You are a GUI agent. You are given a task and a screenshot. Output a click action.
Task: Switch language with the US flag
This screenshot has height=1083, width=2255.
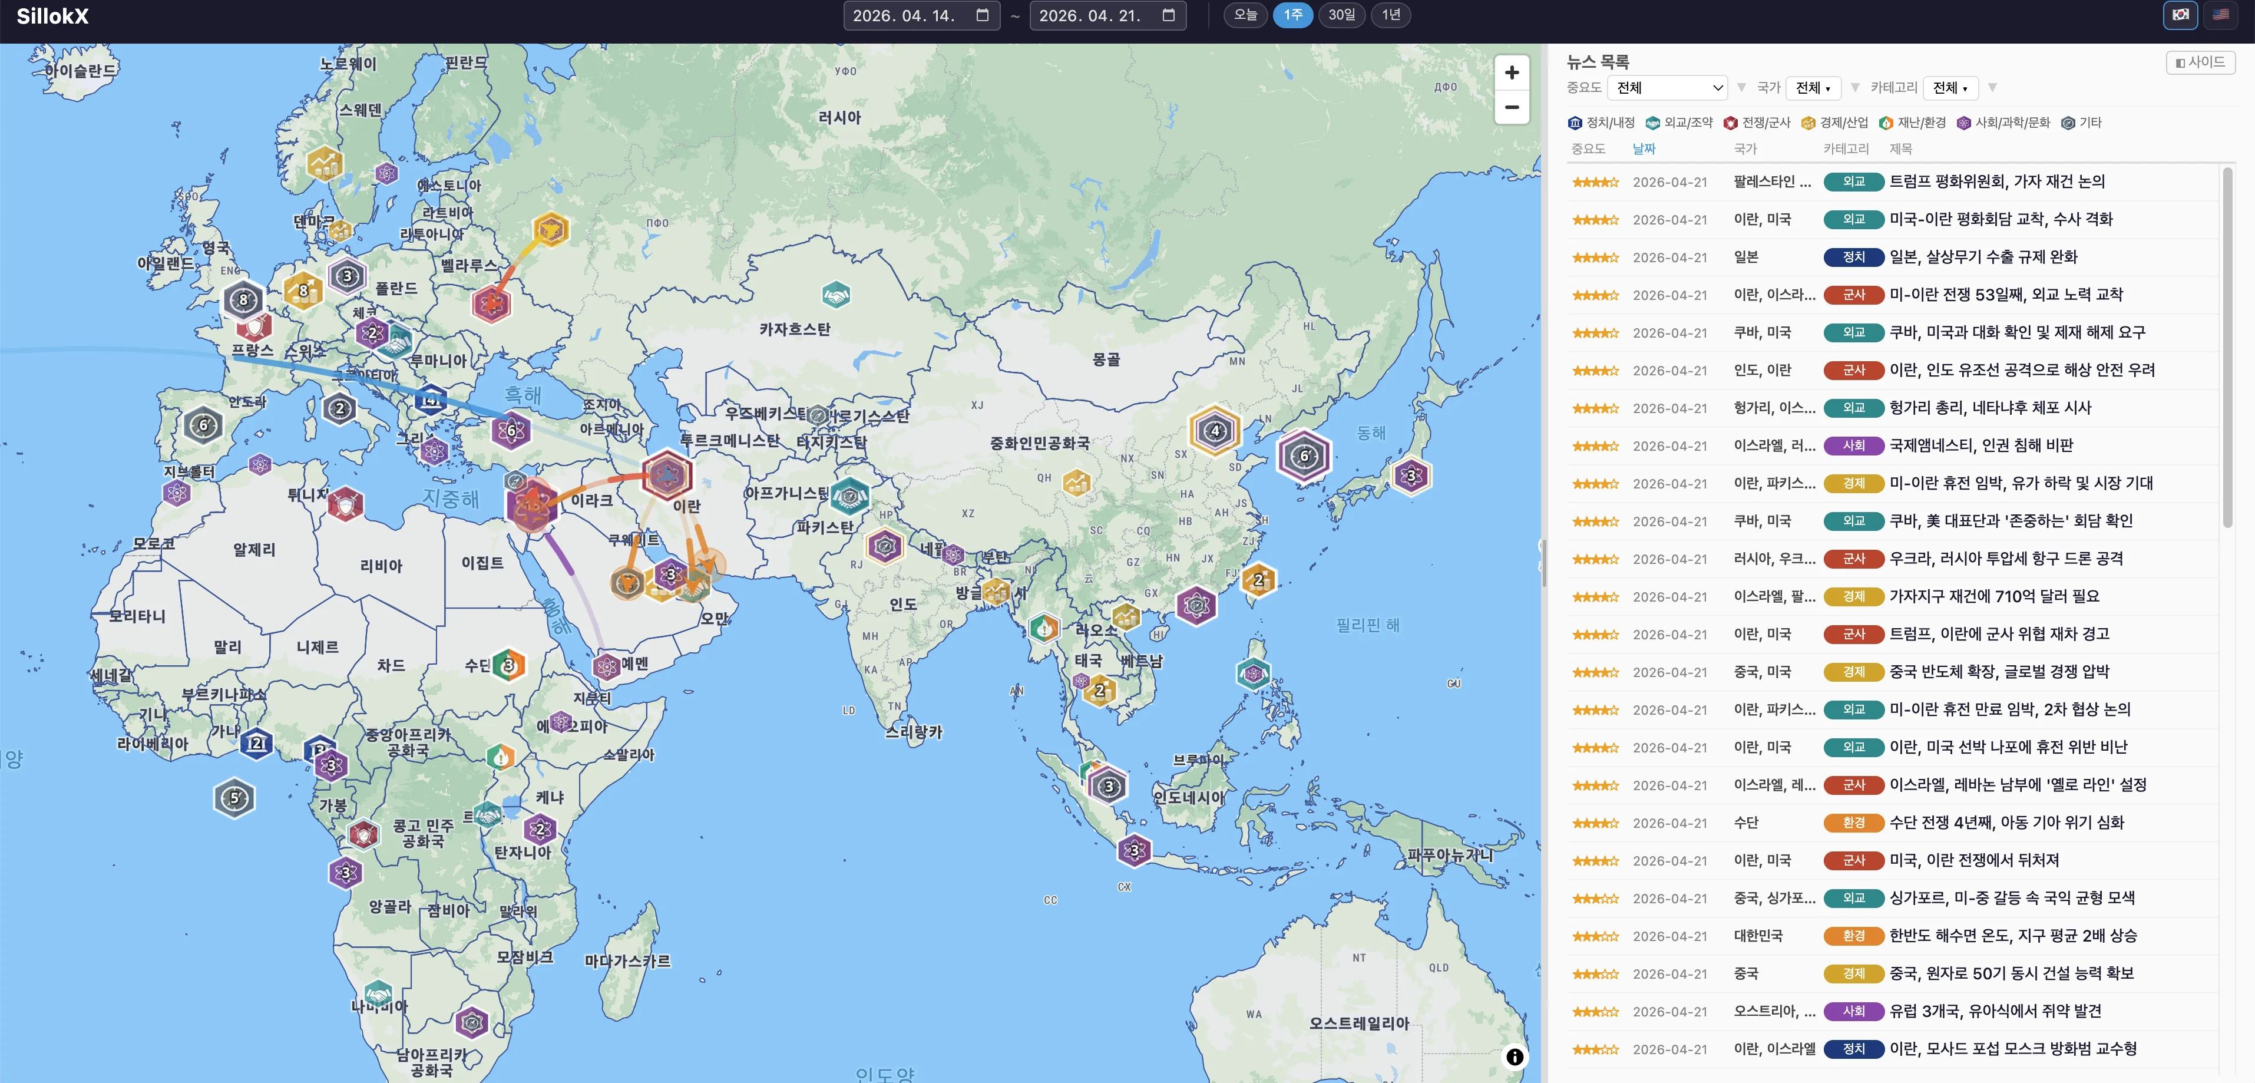coord(2221,15)
